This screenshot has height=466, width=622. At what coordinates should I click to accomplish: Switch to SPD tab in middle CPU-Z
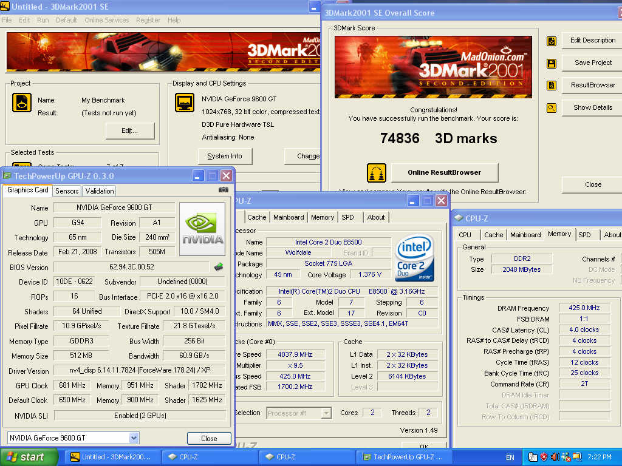(347, 217)
